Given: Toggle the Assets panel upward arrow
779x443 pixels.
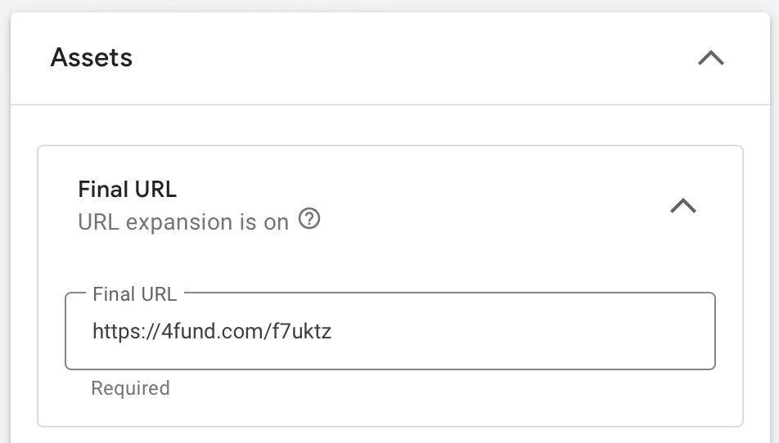Looking at the screenshot, I should tap(711, 57).
